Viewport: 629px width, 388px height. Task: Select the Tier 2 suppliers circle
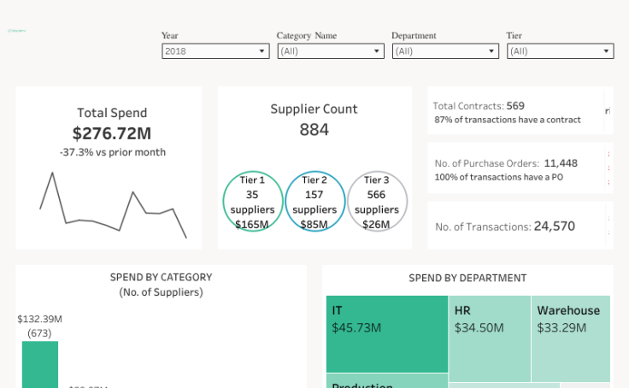(314, 202)
